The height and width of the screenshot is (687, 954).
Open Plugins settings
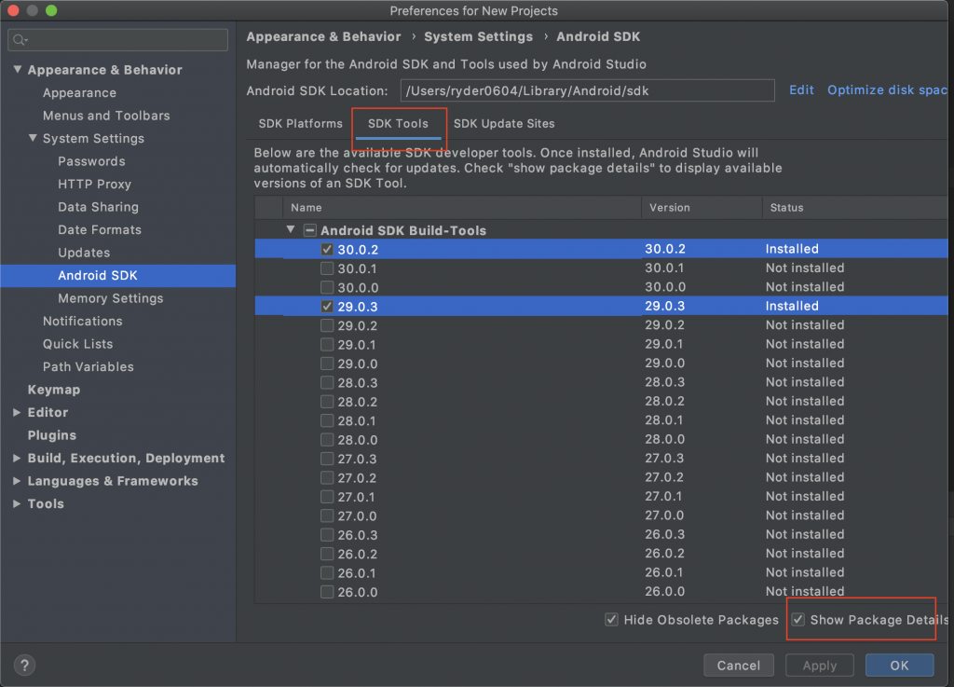tap(52, 435)
